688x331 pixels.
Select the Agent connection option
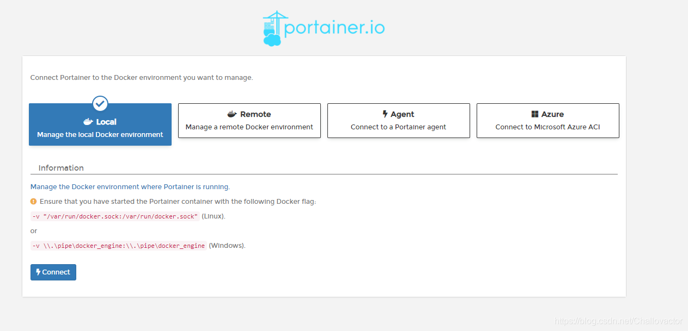click(x=399, y=121)
